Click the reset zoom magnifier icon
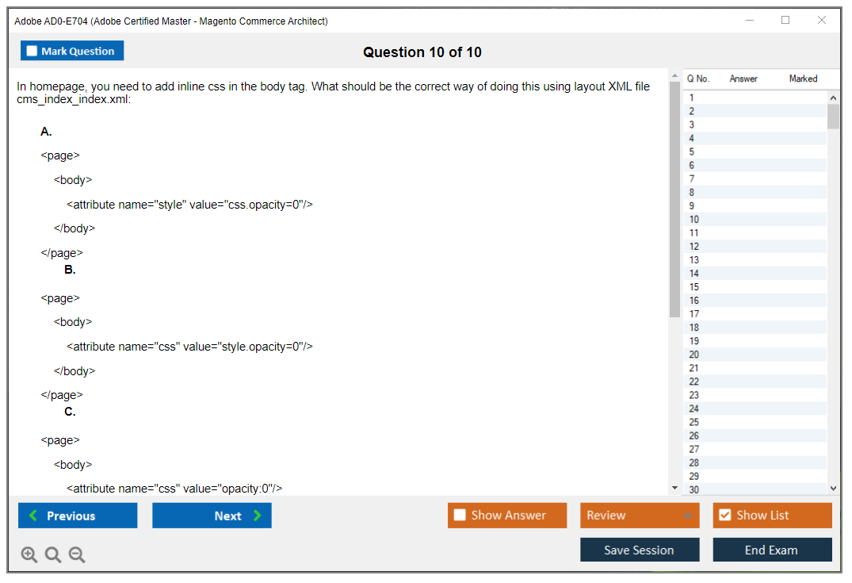 (x=53, y=554)
